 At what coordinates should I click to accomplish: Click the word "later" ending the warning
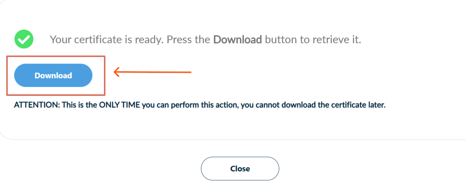coord(377,105)
